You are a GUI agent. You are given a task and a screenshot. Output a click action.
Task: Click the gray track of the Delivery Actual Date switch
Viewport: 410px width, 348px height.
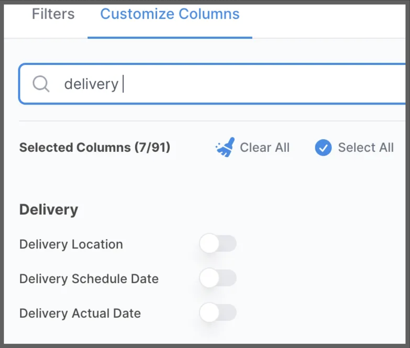click(228, 313)
